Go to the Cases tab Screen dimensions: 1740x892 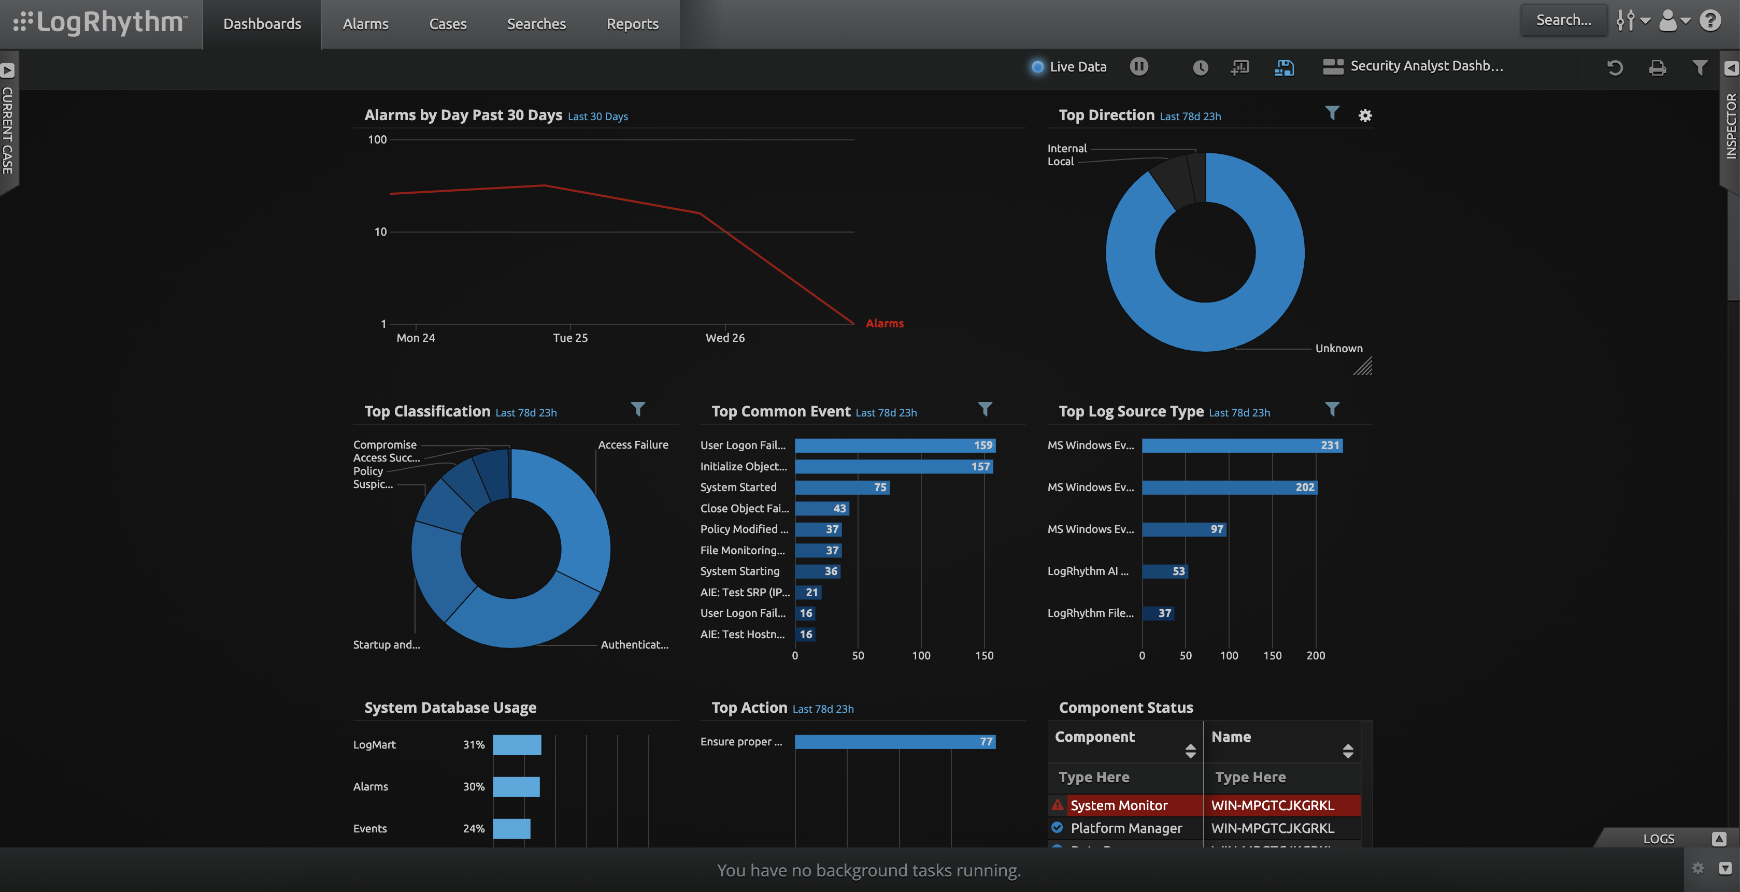tap(448, 24)
